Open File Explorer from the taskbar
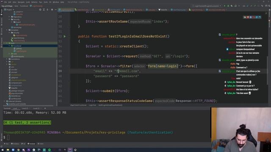 (x=8, y=150)
